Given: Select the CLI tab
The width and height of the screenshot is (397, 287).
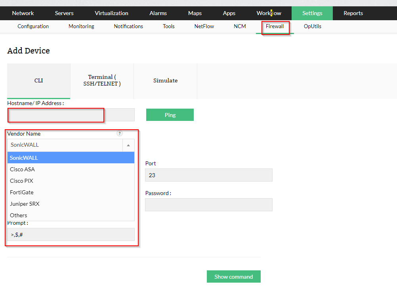Looking at the screenshot, I should [38, 80].
